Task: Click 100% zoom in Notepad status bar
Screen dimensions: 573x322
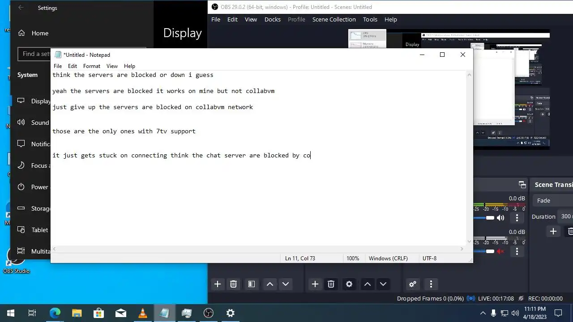Action: pyautogui.click(x=353, y=258)
